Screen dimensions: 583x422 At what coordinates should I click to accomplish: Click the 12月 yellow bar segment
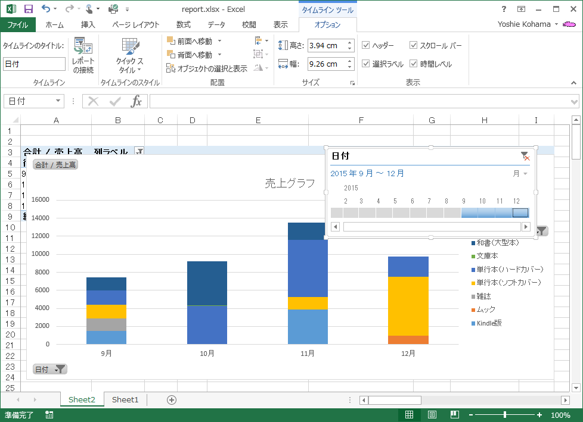click(408, 306)
